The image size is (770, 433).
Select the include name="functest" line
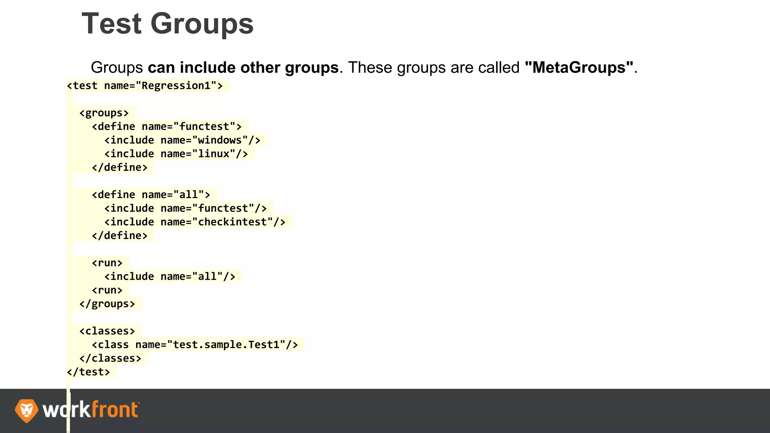click(x=185, y=208)
